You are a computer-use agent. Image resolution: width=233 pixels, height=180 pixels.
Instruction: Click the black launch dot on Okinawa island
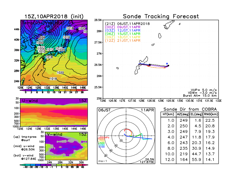[150, 65]
